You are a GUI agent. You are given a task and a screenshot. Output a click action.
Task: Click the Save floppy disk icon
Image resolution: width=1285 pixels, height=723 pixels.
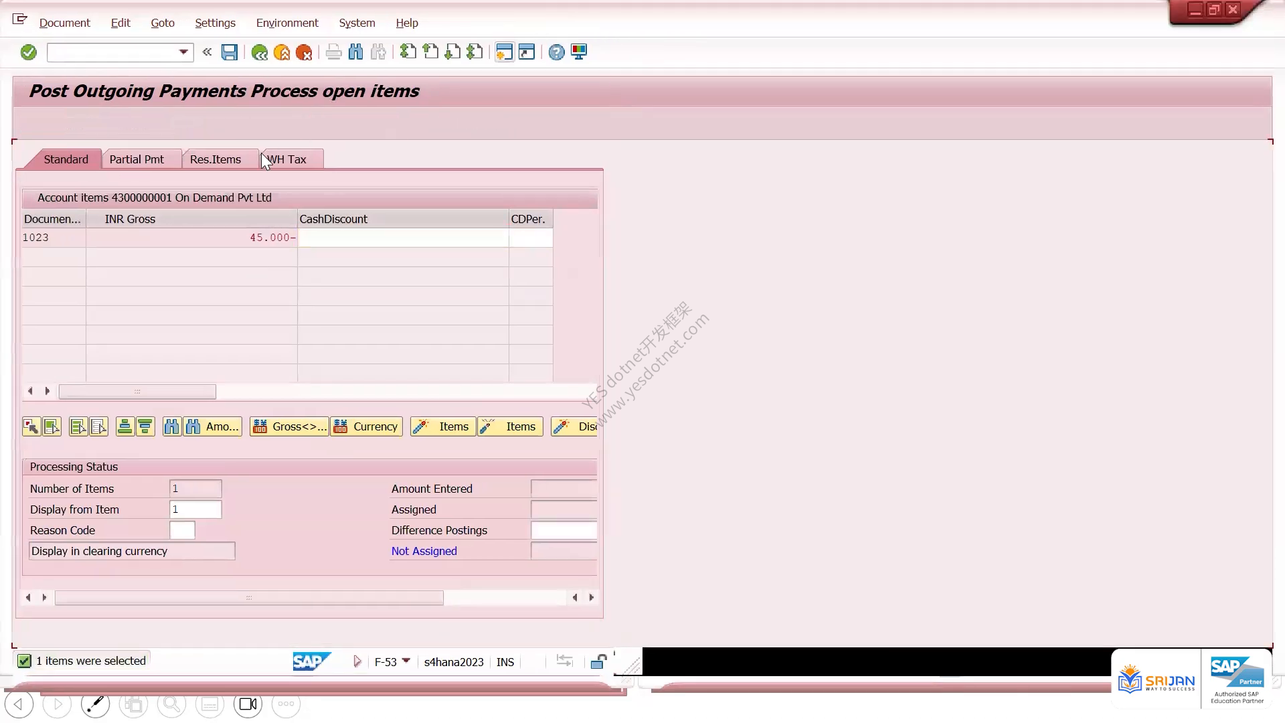click(x=230, y=52)
